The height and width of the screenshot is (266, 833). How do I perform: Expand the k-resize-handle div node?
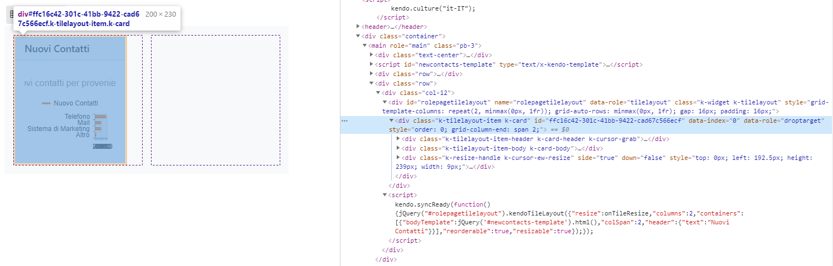click(x=398, y=158)
